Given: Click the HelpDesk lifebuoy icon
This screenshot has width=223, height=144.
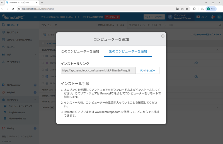Looking at the screenshot, I should tap(3, 92).
